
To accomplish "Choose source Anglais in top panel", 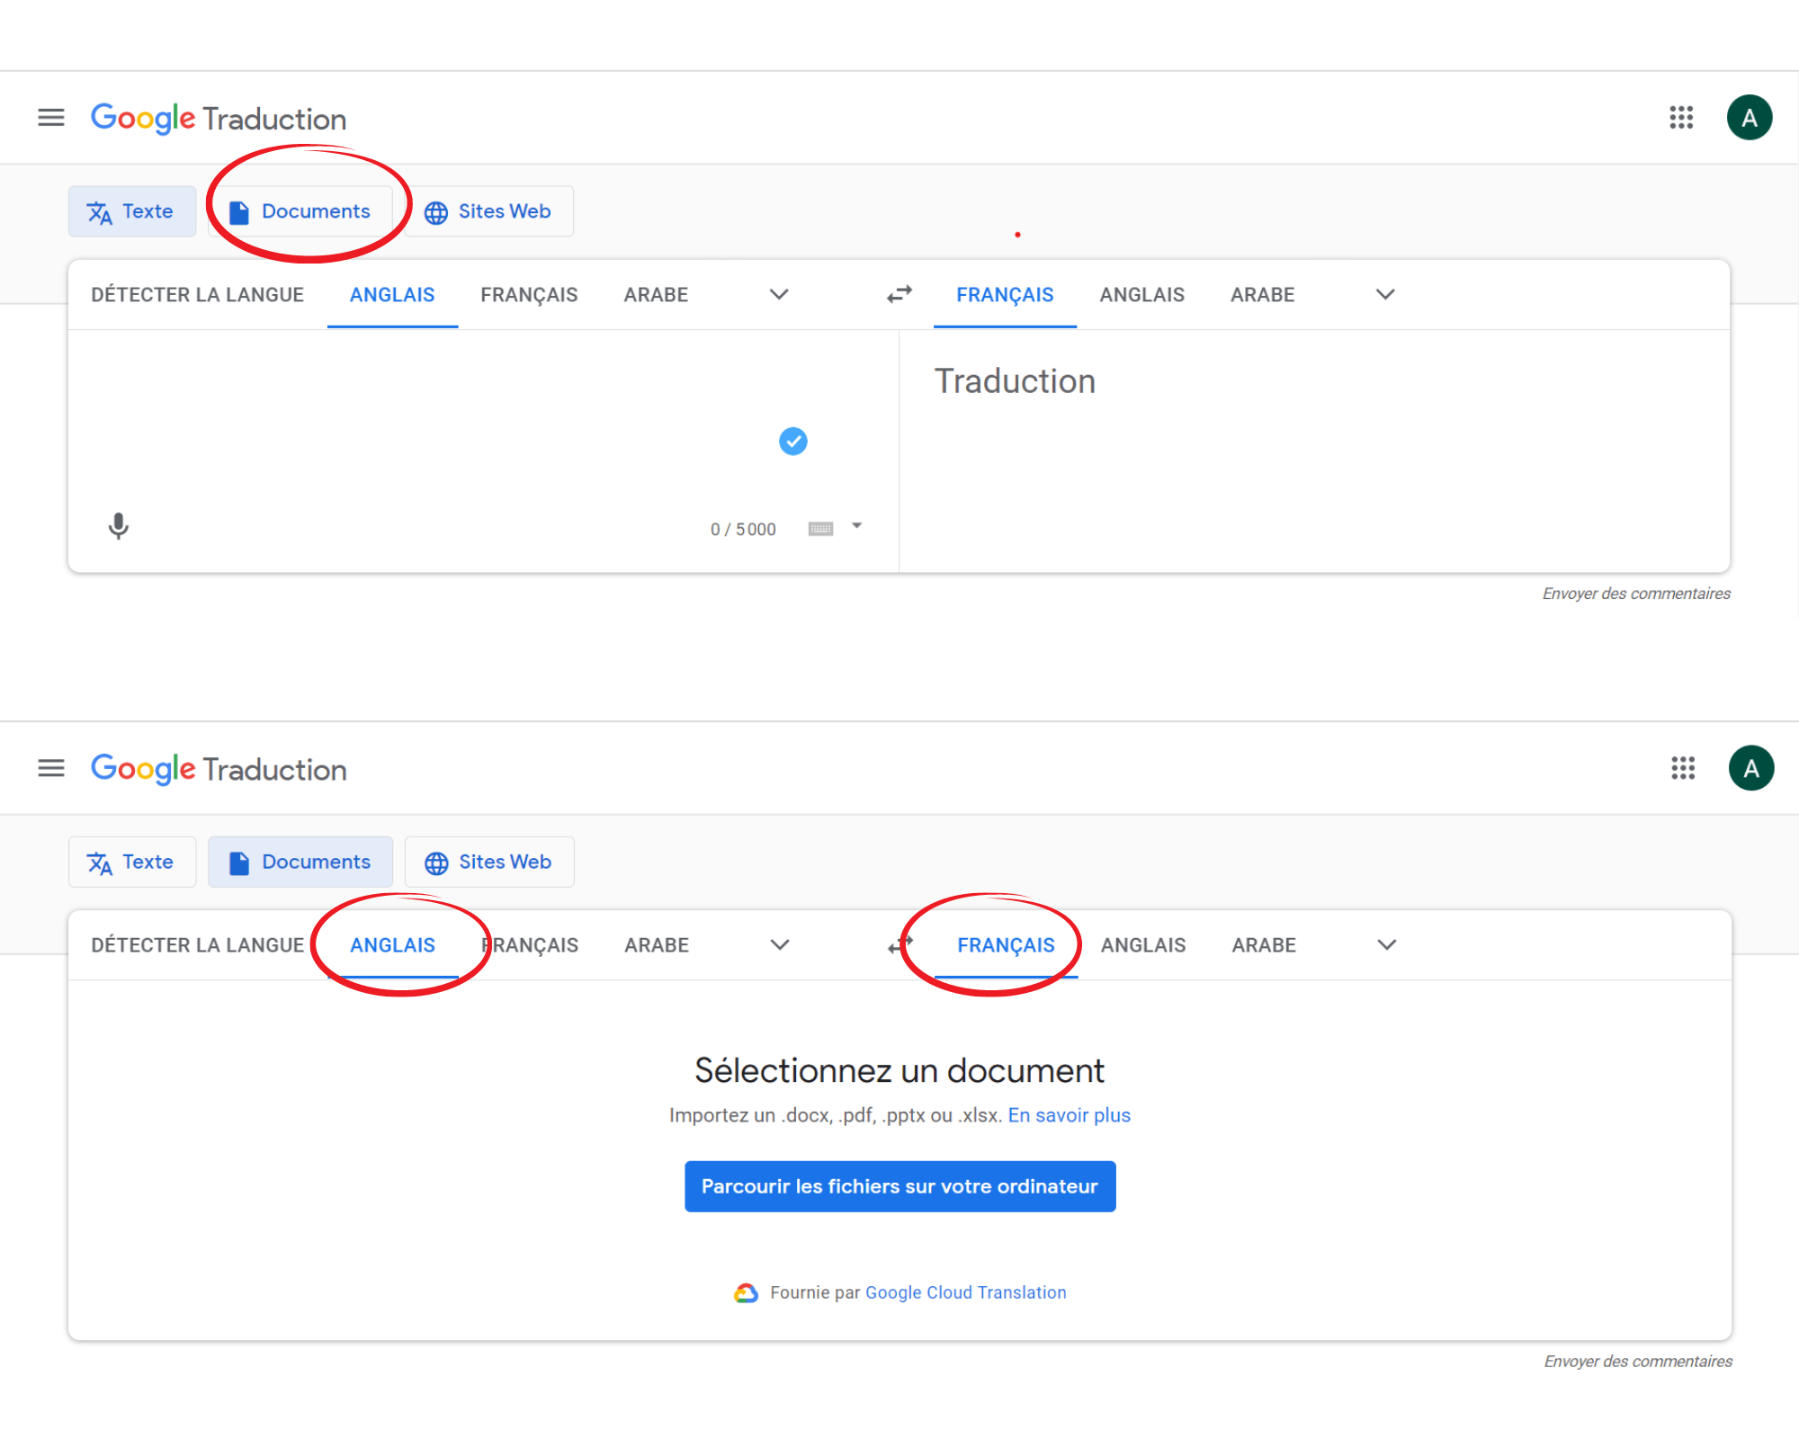I will click(x=392, y=295).
